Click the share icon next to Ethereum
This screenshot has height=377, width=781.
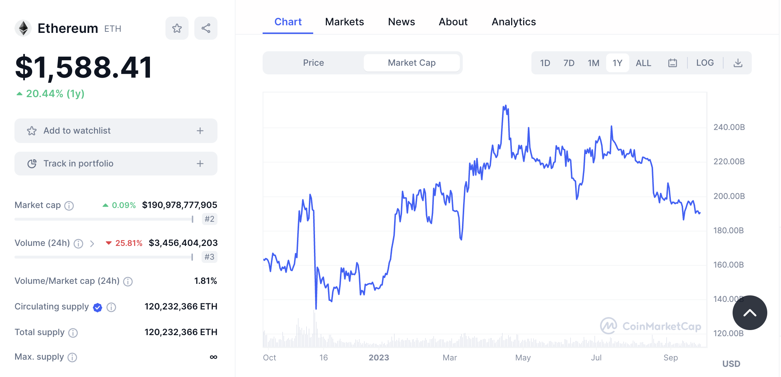point(206,28)
